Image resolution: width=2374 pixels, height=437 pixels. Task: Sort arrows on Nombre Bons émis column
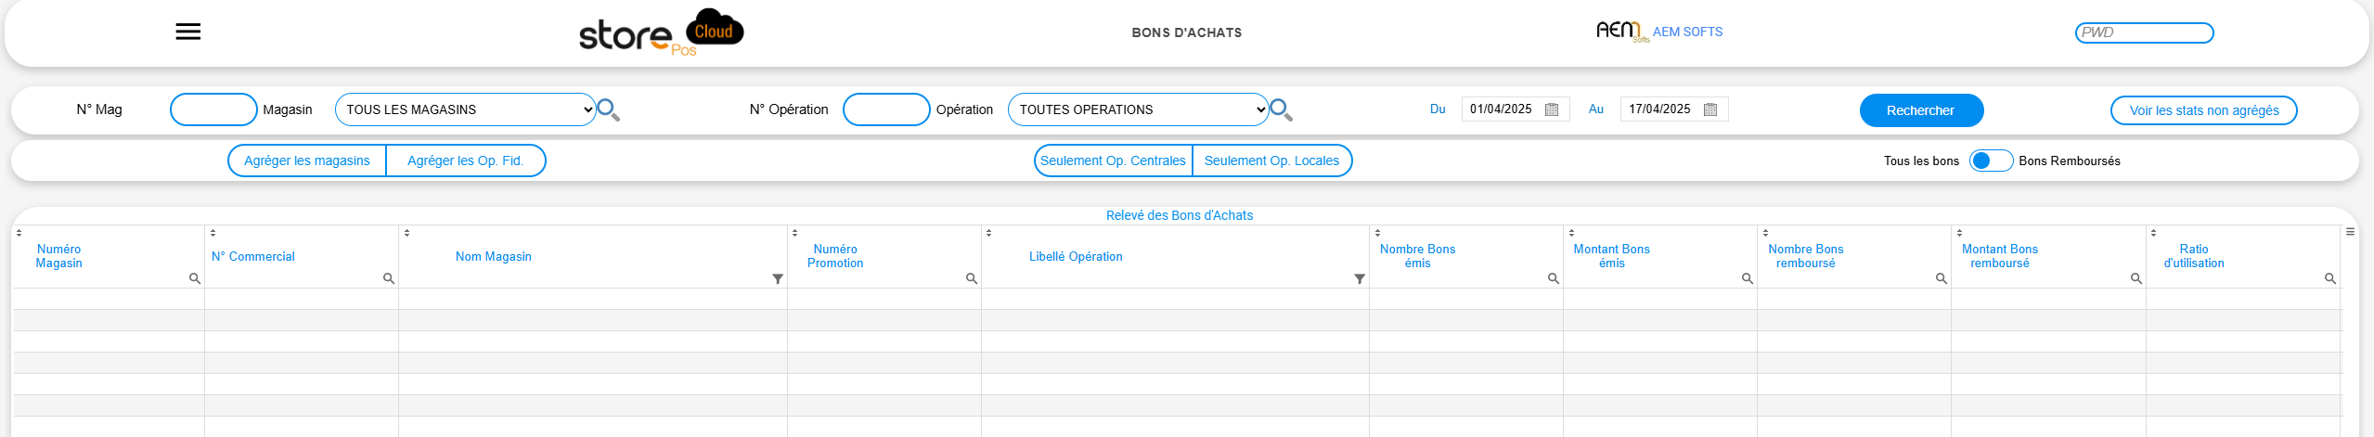tap(1377, 233)
